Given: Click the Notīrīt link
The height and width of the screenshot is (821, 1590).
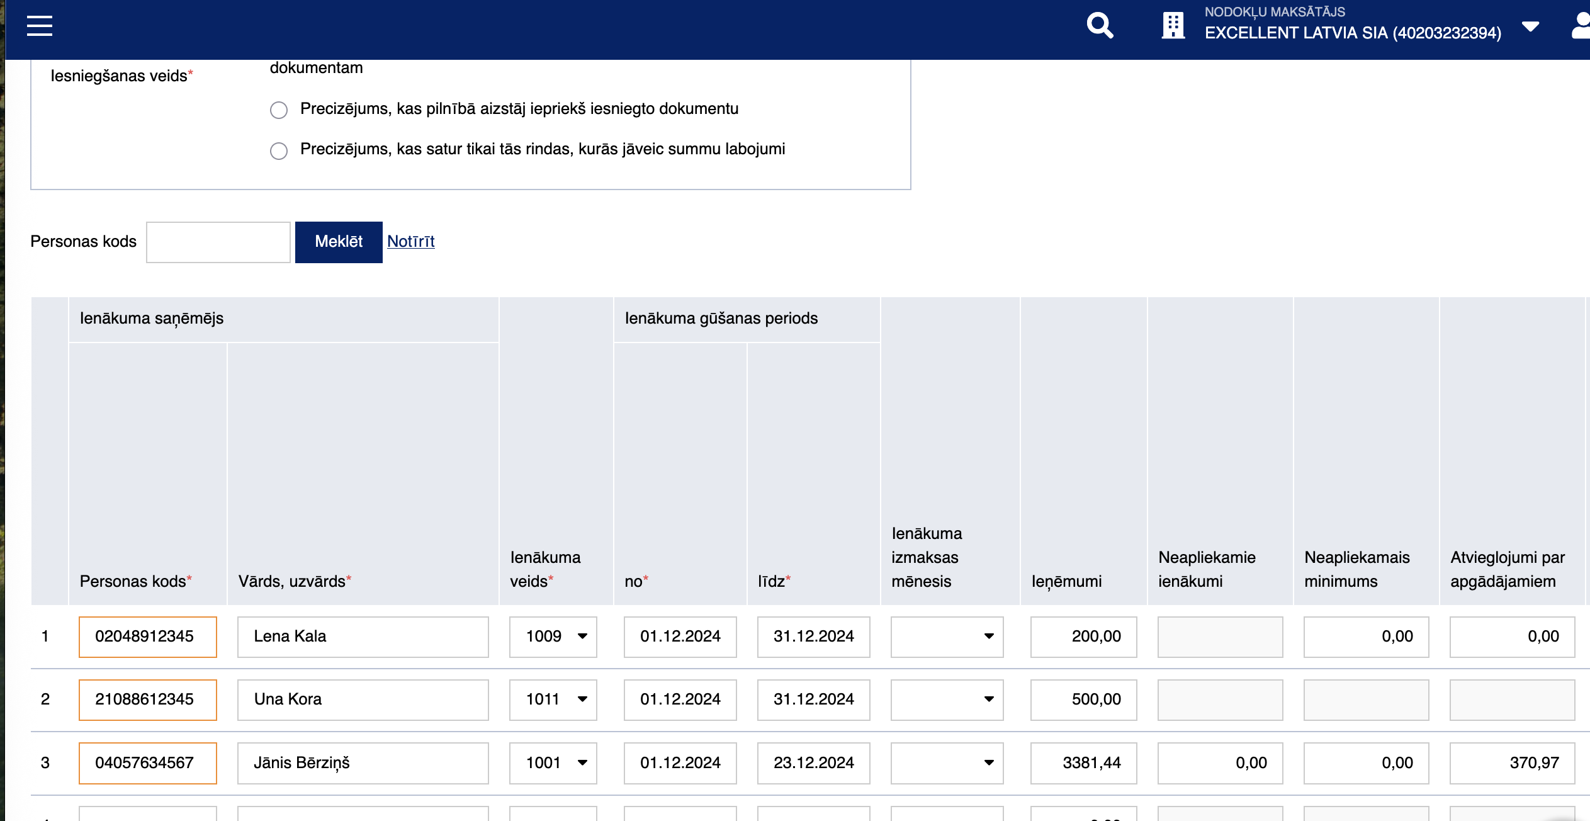Looking at the screenshot, I should [x=410, y=241].
